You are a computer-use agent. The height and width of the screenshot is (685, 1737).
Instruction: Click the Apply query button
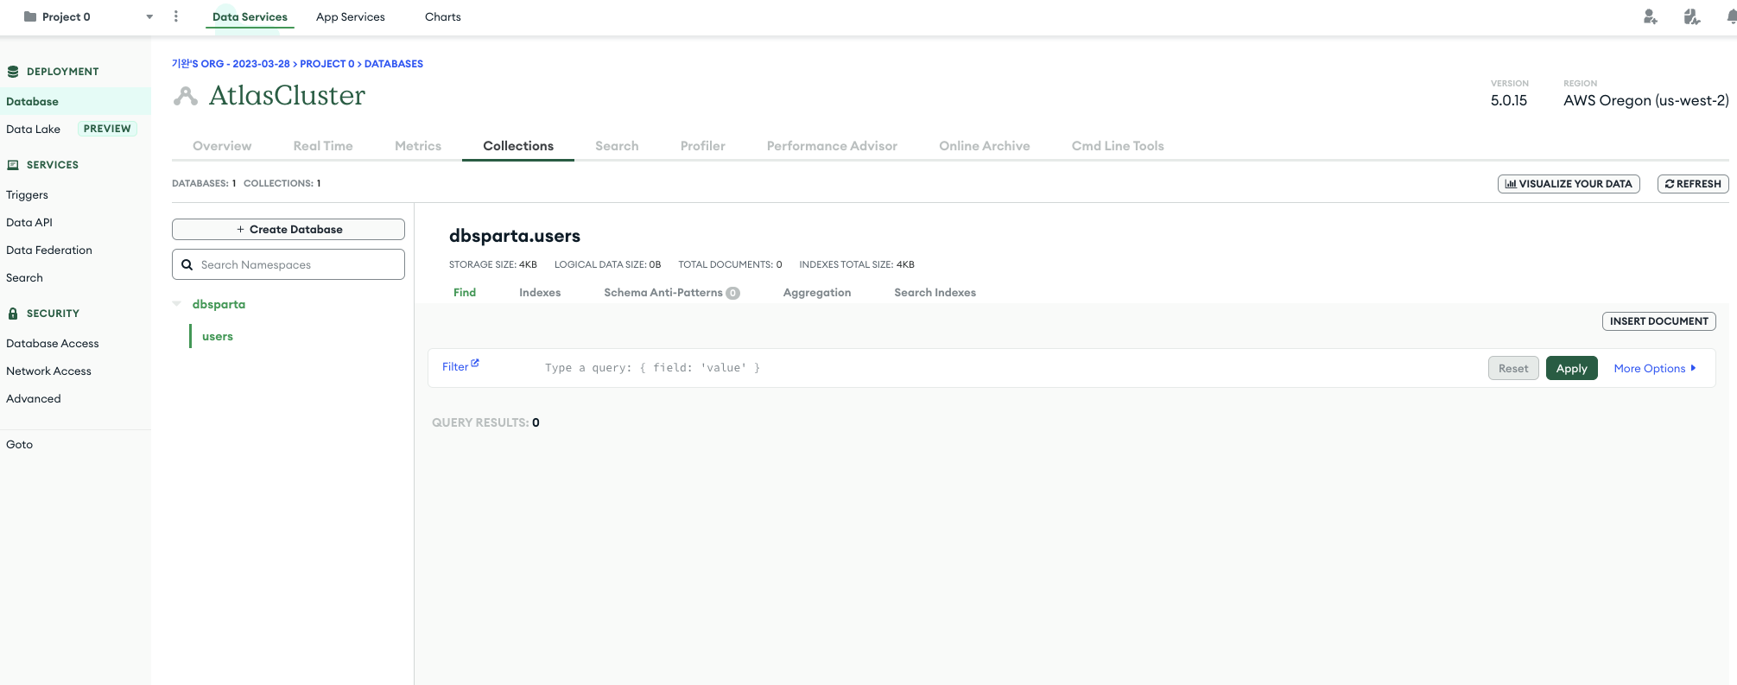1572,368
